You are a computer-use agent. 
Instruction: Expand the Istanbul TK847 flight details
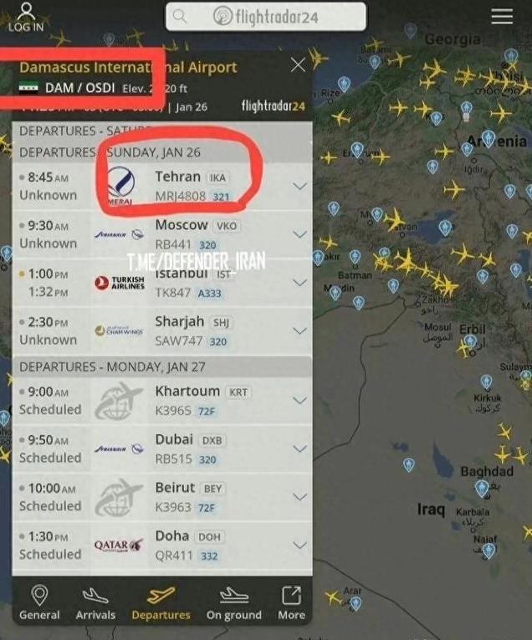coord(299,283)
